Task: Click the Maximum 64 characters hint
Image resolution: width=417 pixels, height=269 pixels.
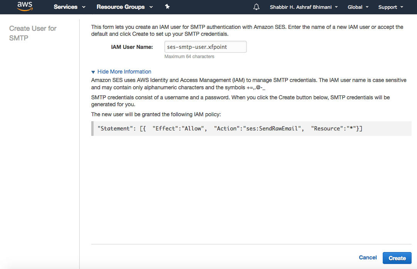Action: pos(189,57)
